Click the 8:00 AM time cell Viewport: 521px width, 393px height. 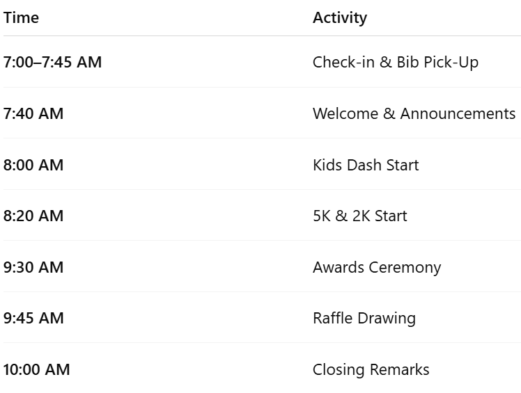33,165
